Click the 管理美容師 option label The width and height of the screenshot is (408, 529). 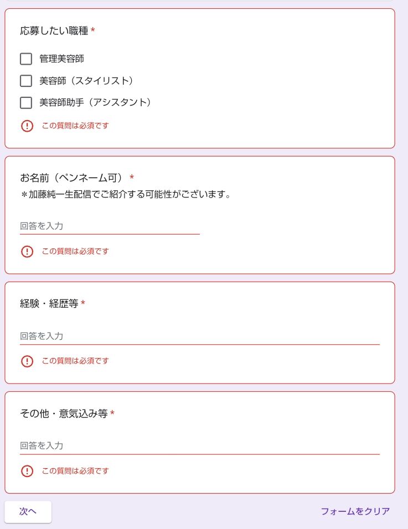tap(61, 59)
